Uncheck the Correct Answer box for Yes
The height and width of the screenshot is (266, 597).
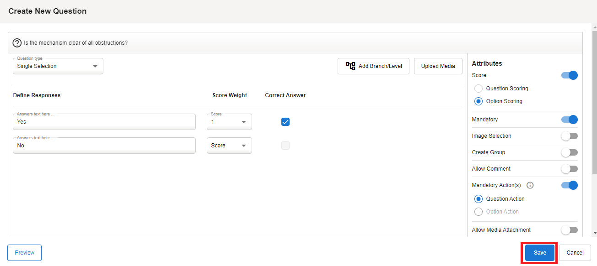click(x=285, y=122)
